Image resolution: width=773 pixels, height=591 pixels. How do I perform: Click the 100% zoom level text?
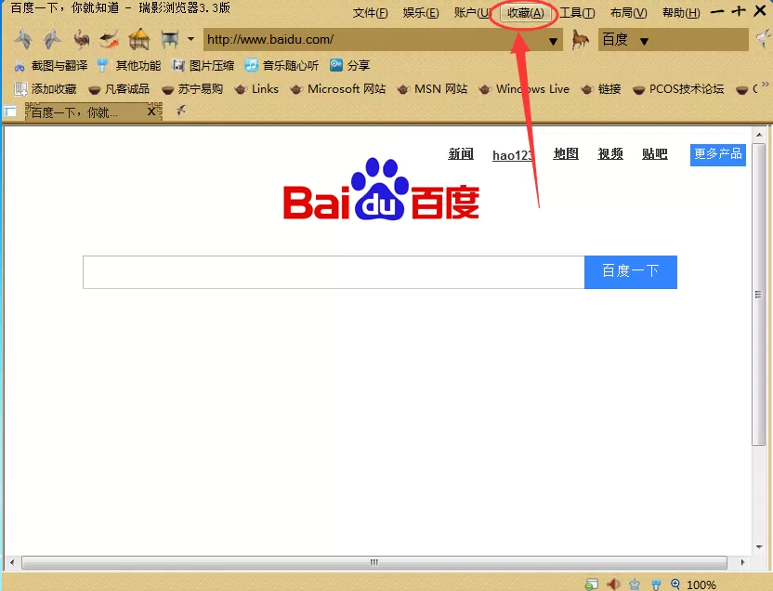click(701, 585)
